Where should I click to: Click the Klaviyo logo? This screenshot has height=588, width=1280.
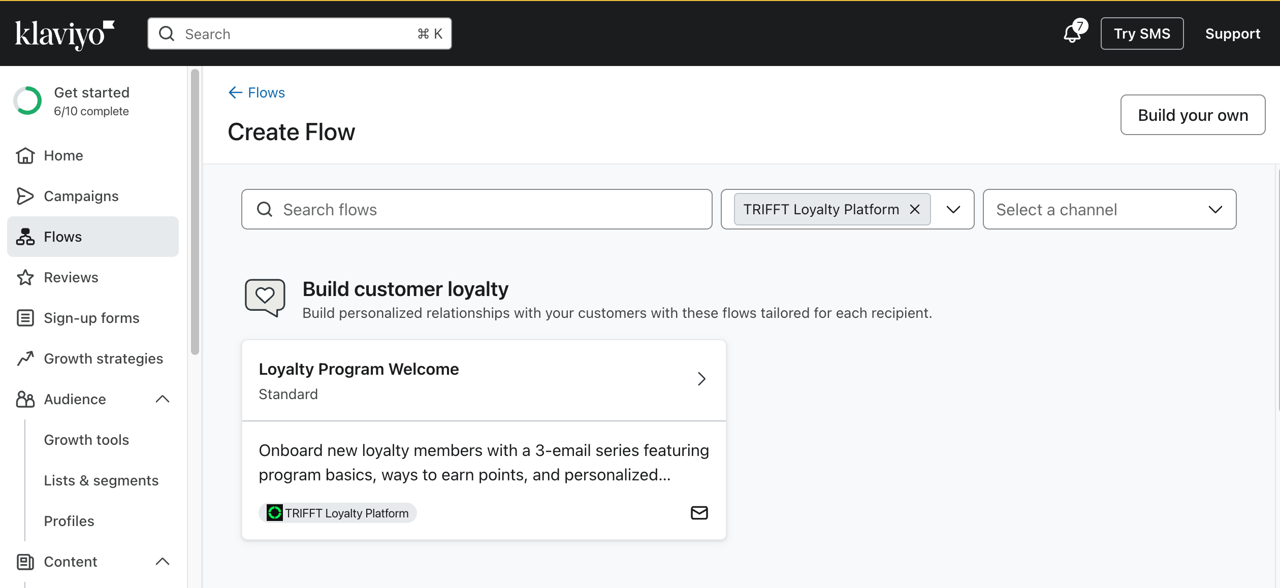[65, 34]
